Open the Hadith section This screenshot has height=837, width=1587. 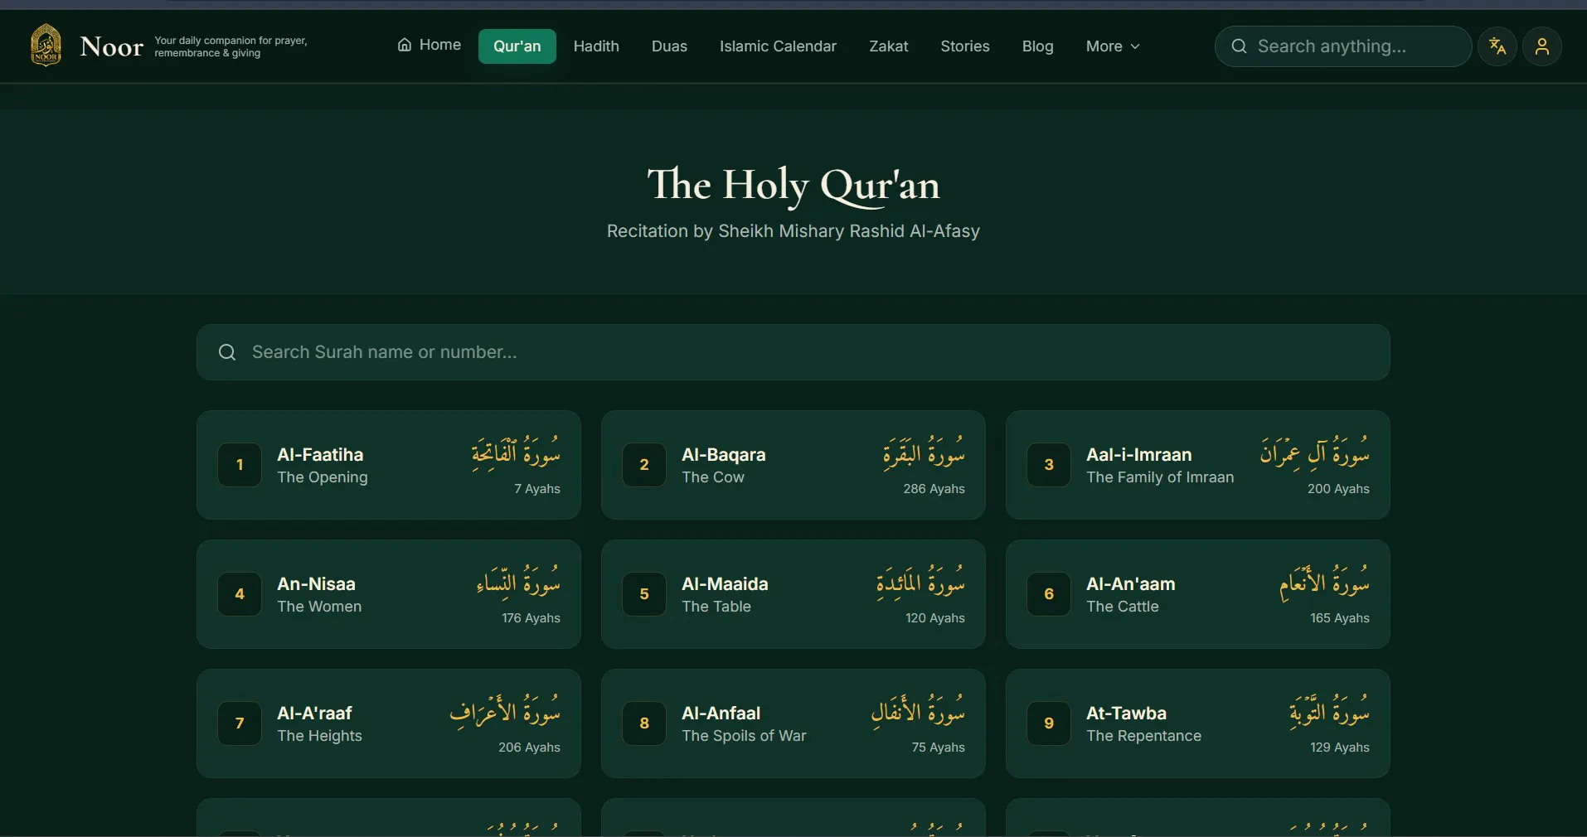[596, 46]
